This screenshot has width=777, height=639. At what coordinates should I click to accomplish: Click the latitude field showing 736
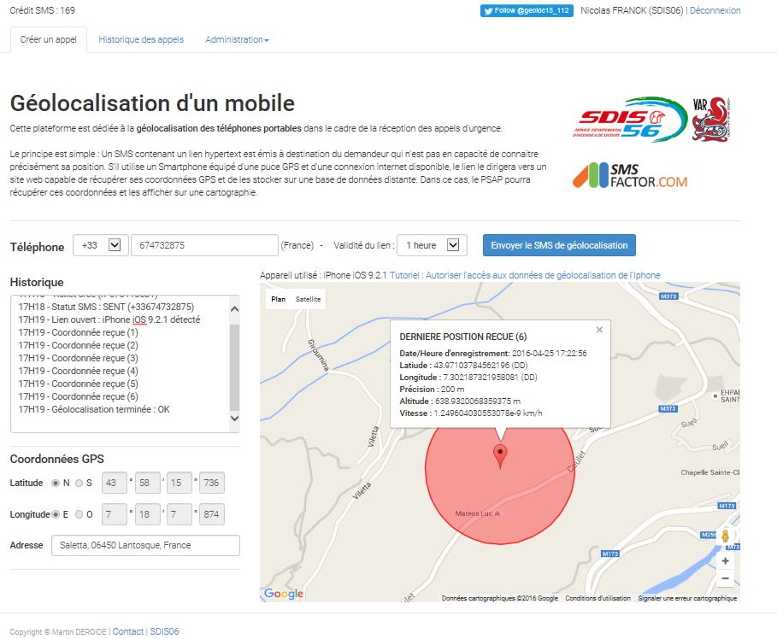click(x=212, y=483)
